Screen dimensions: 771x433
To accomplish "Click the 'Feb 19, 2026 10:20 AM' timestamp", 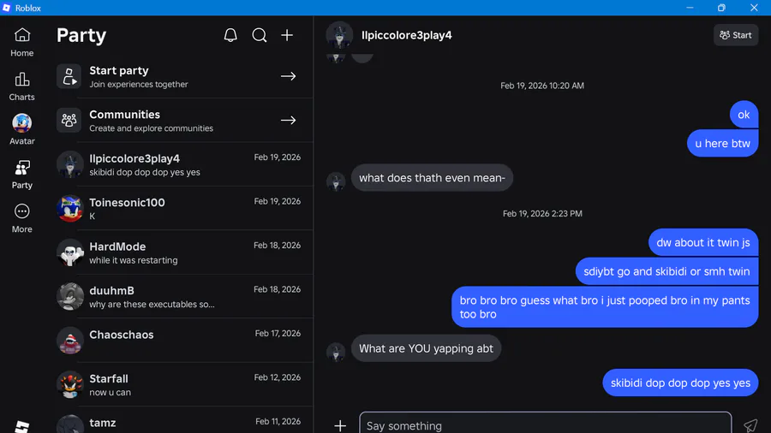I will click(542, 86).
